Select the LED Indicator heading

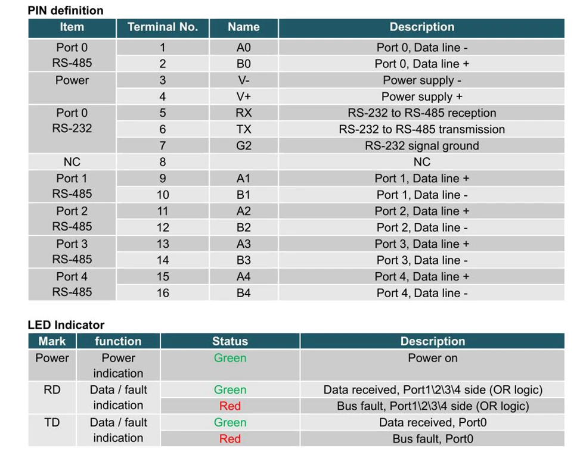tap(66, 325)
